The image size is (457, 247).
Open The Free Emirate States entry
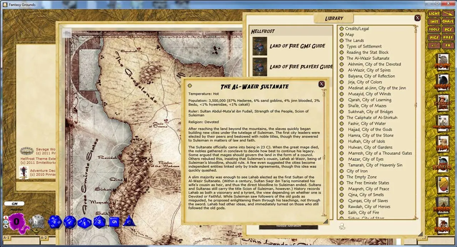pyautogui.click(x=368, y=183)
